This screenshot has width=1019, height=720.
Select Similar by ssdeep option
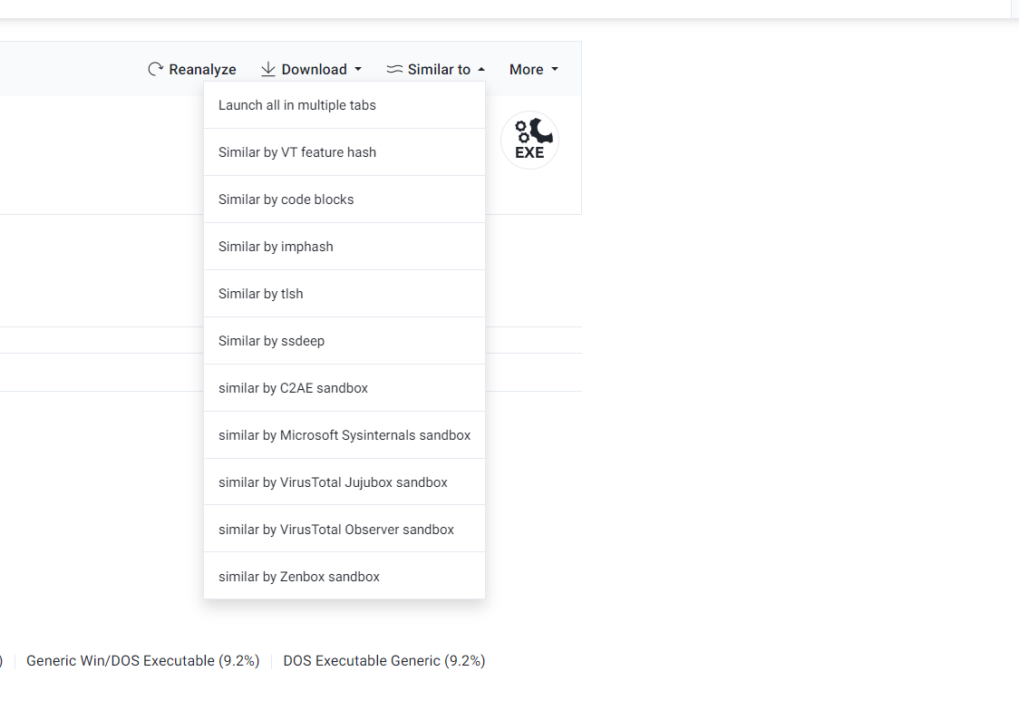(271, 341)
